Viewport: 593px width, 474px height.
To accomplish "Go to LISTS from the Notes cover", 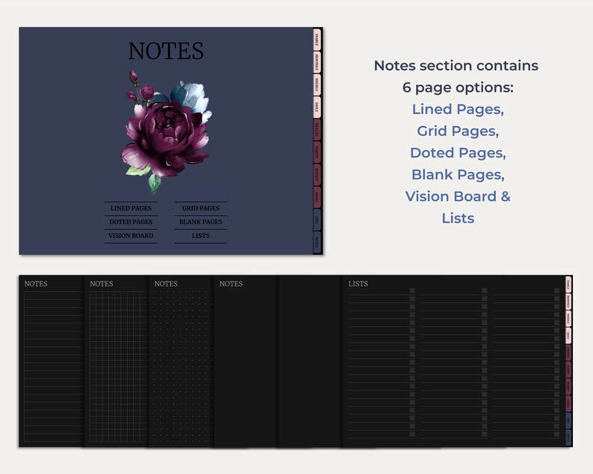I will (x=201, y=235).
